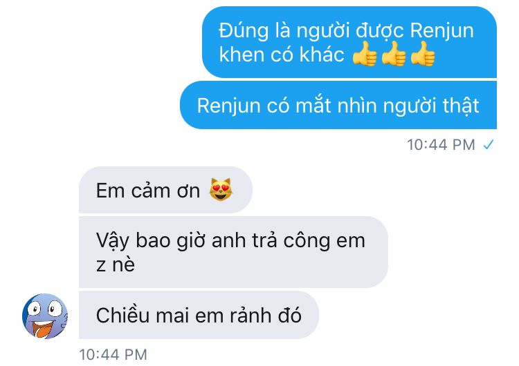Click the first thumbs-up emoji
Viewport: 519px width, 366px height.
(x=365, y=54)
